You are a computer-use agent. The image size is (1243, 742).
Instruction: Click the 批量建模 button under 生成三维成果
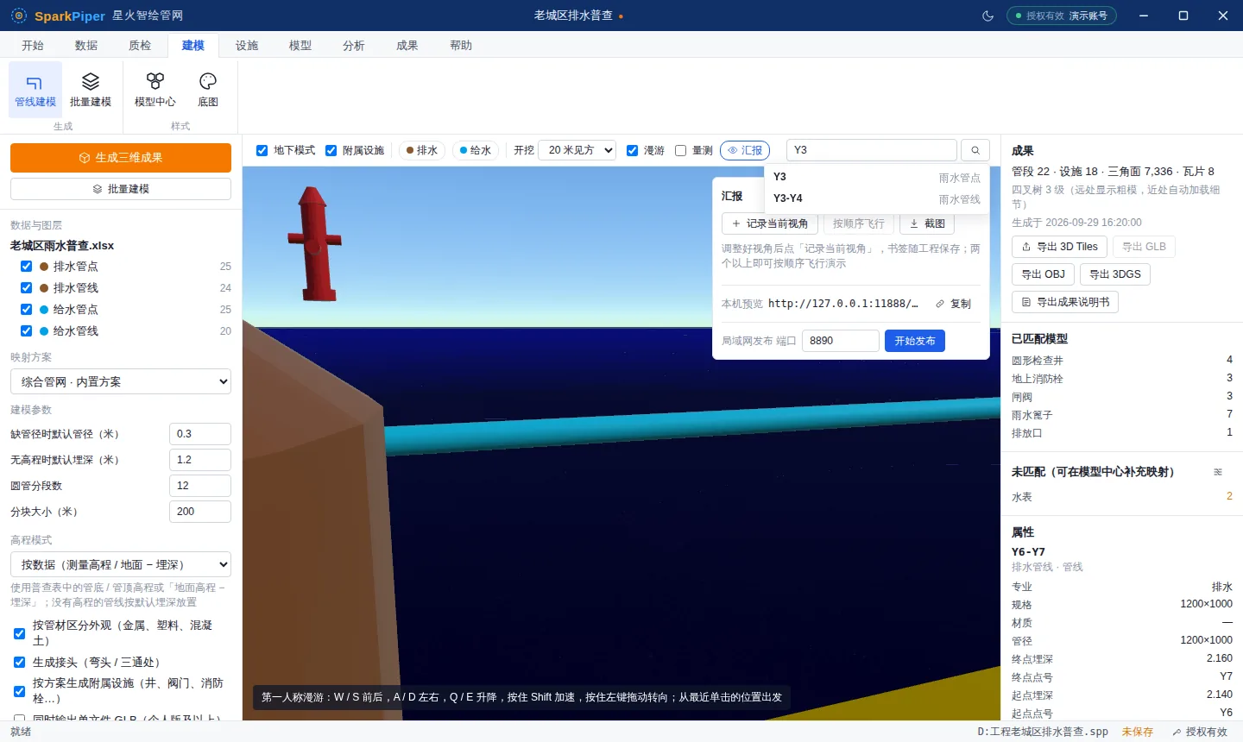pos(121,189)
